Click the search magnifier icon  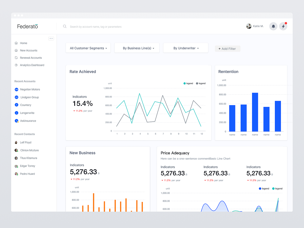[65, 26]
